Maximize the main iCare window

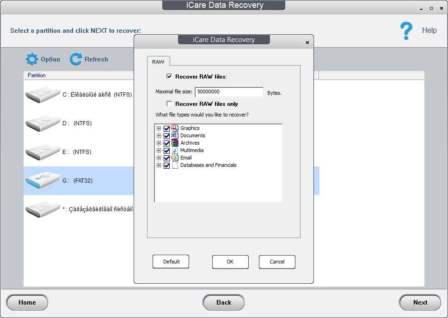pyautogui.click(x=431, y=9)
